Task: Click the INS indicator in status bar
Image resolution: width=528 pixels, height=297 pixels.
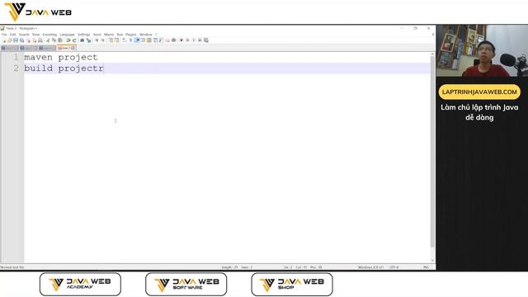Action: pos(426,267)
